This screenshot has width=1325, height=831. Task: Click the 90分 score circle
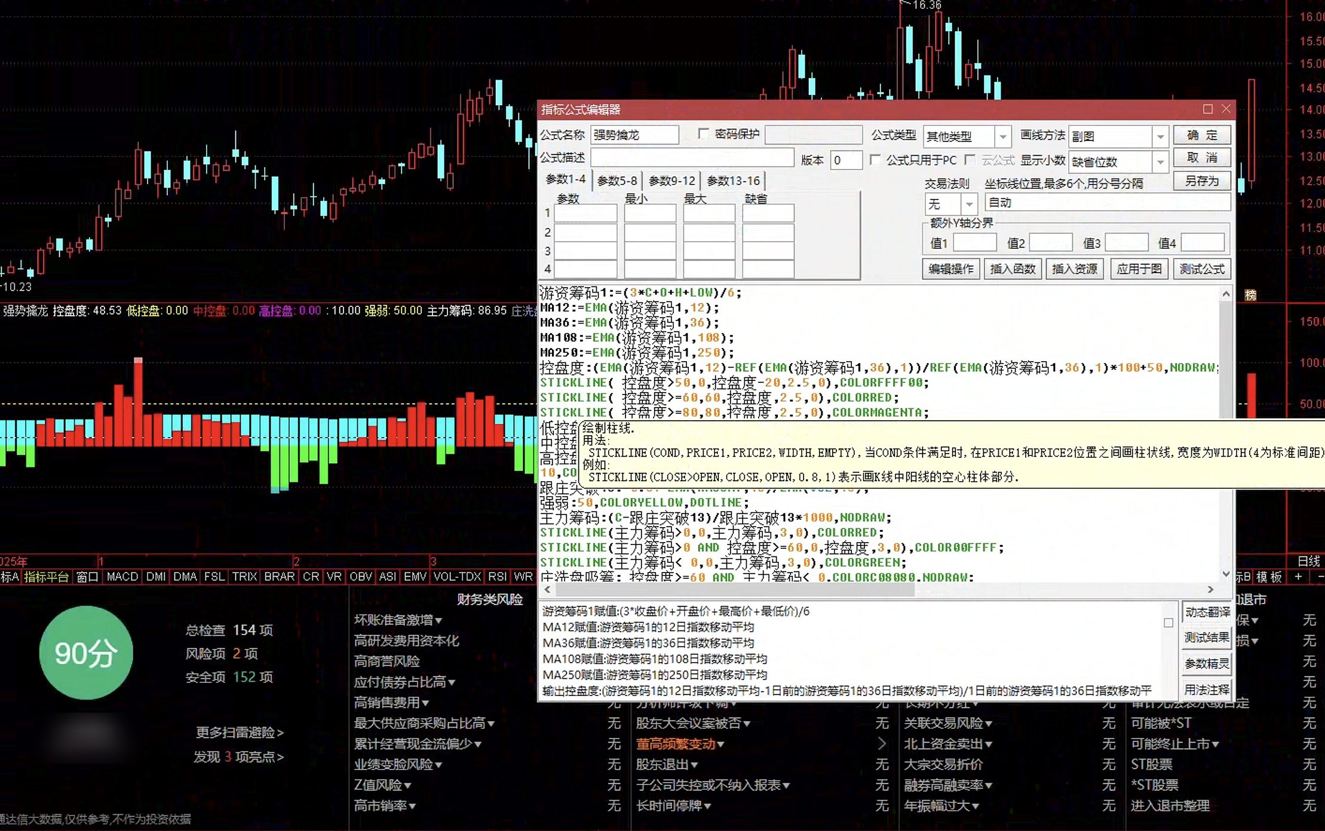pyautogui.click(x=86, y=653)
